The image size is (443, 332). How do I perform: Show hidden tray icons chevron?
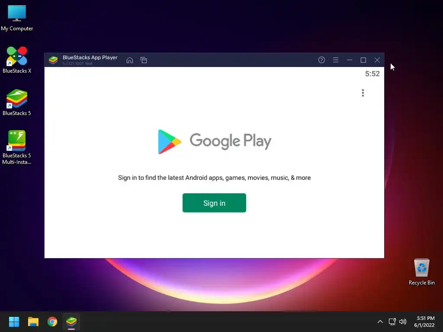tap(380, 322)
